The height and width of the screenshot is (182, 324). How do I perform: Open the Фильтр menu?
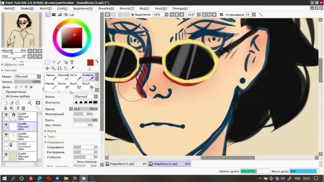(x=127, y=9)
